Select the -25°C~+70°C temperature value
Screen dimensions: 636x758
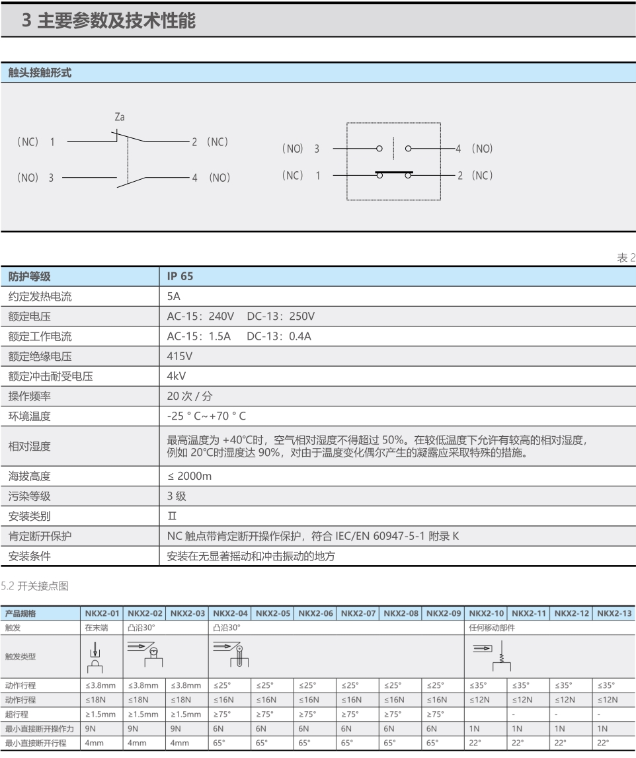[206, 416]
